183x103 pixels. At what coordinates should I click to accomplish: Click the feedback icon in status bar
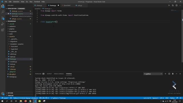177,98
